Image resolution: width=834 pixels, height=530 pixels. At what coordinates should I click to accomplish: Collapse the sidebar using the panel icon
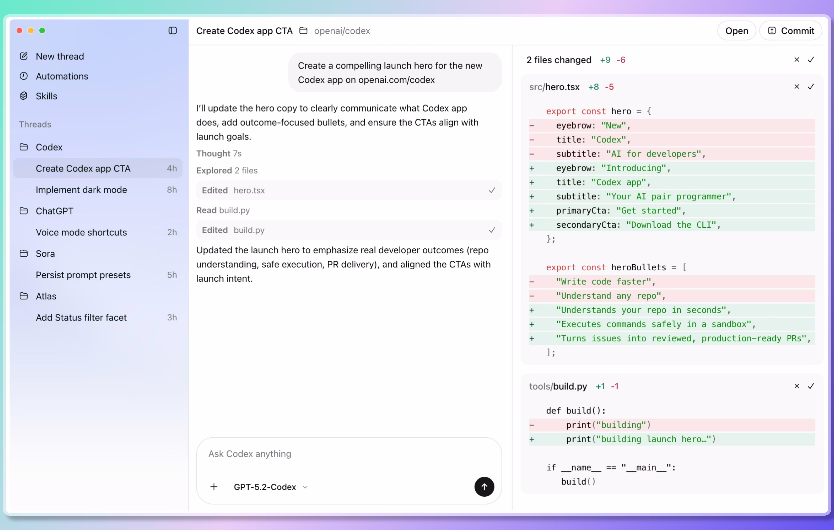click(172, 31)
